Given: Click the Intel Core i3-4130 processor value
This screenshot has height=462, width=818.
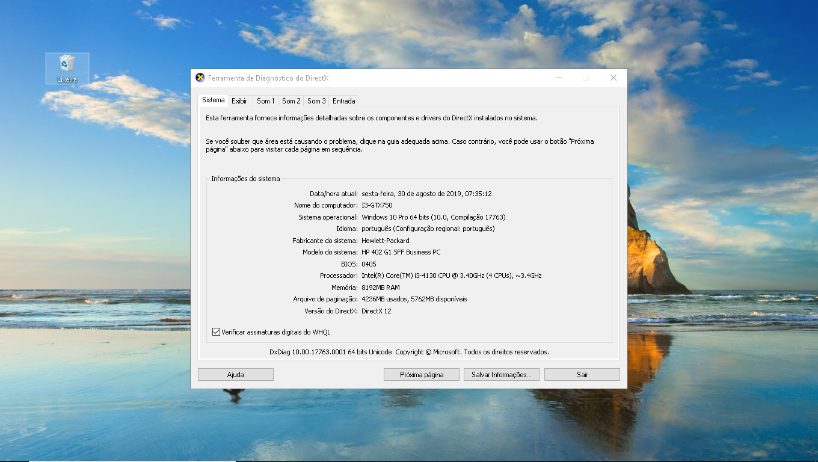Looking at the screenshot, I should [452, 276].
